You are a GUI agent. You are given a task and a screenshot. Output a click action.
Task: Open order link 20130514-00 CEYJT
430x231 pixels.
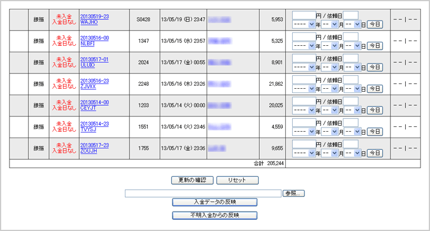(x=94, y=105)
